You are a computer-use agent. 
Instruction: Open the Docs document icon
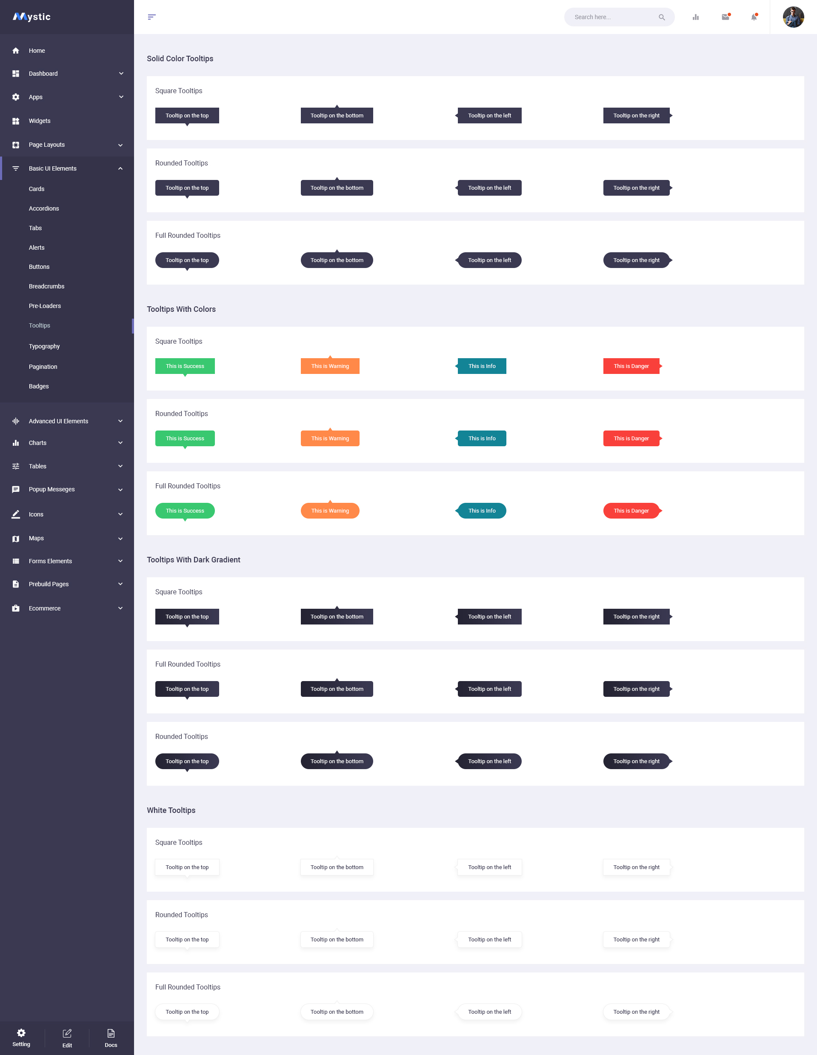[111, 1033]
